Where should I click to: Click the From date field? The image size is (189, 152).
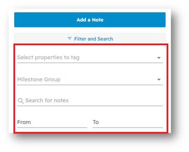[x=52, y=122]
